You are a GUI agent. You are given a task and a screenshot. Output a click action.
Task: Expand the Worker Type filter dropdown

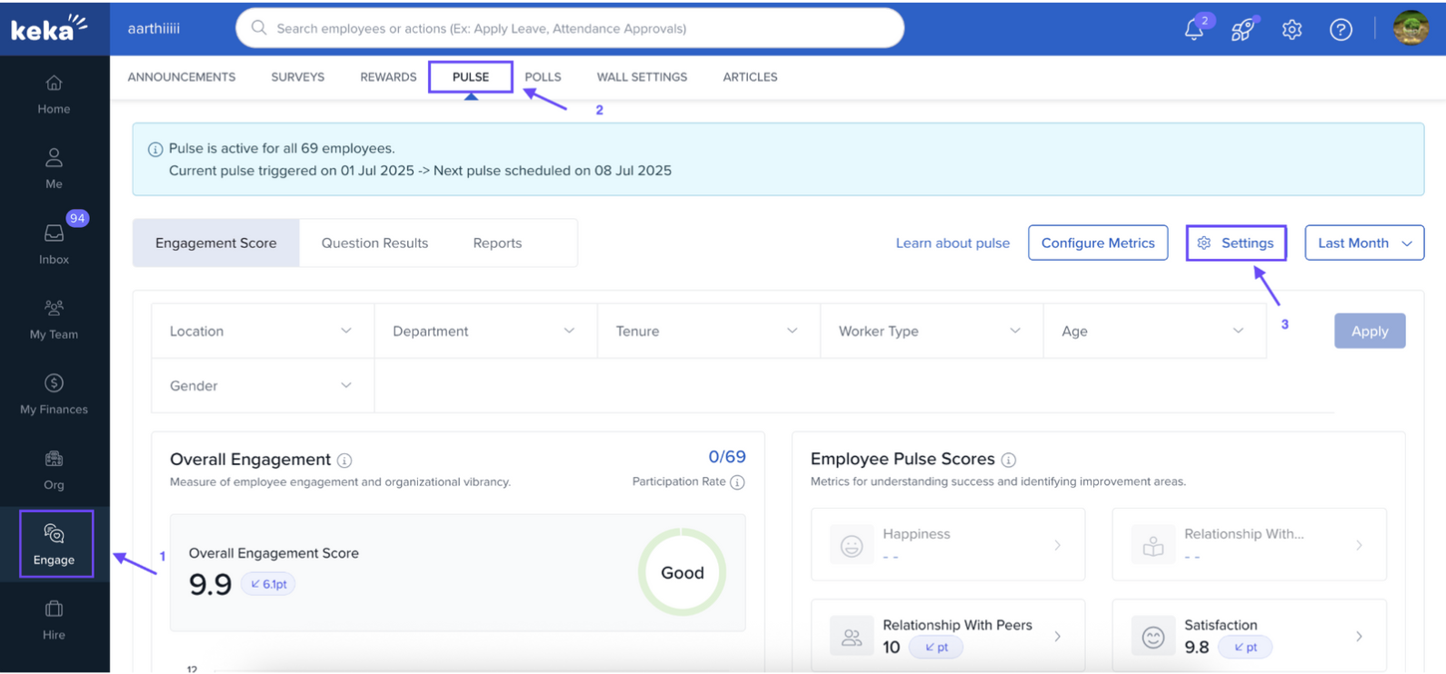(x=931, y=332)
